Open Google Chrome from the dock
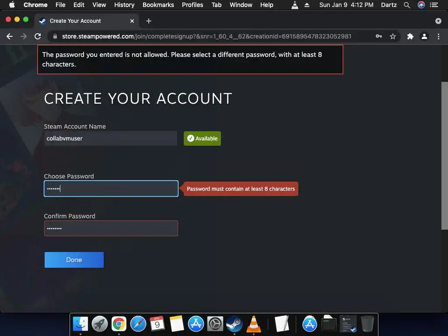The image size is (448, 336). tap(119, 324)
